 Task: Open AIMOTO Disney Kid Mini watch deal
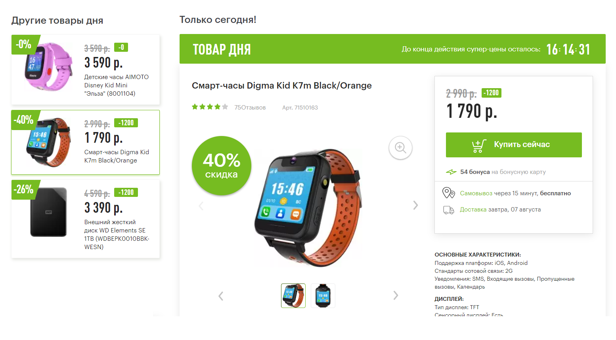pyautogui.click(x=86, y=70)
